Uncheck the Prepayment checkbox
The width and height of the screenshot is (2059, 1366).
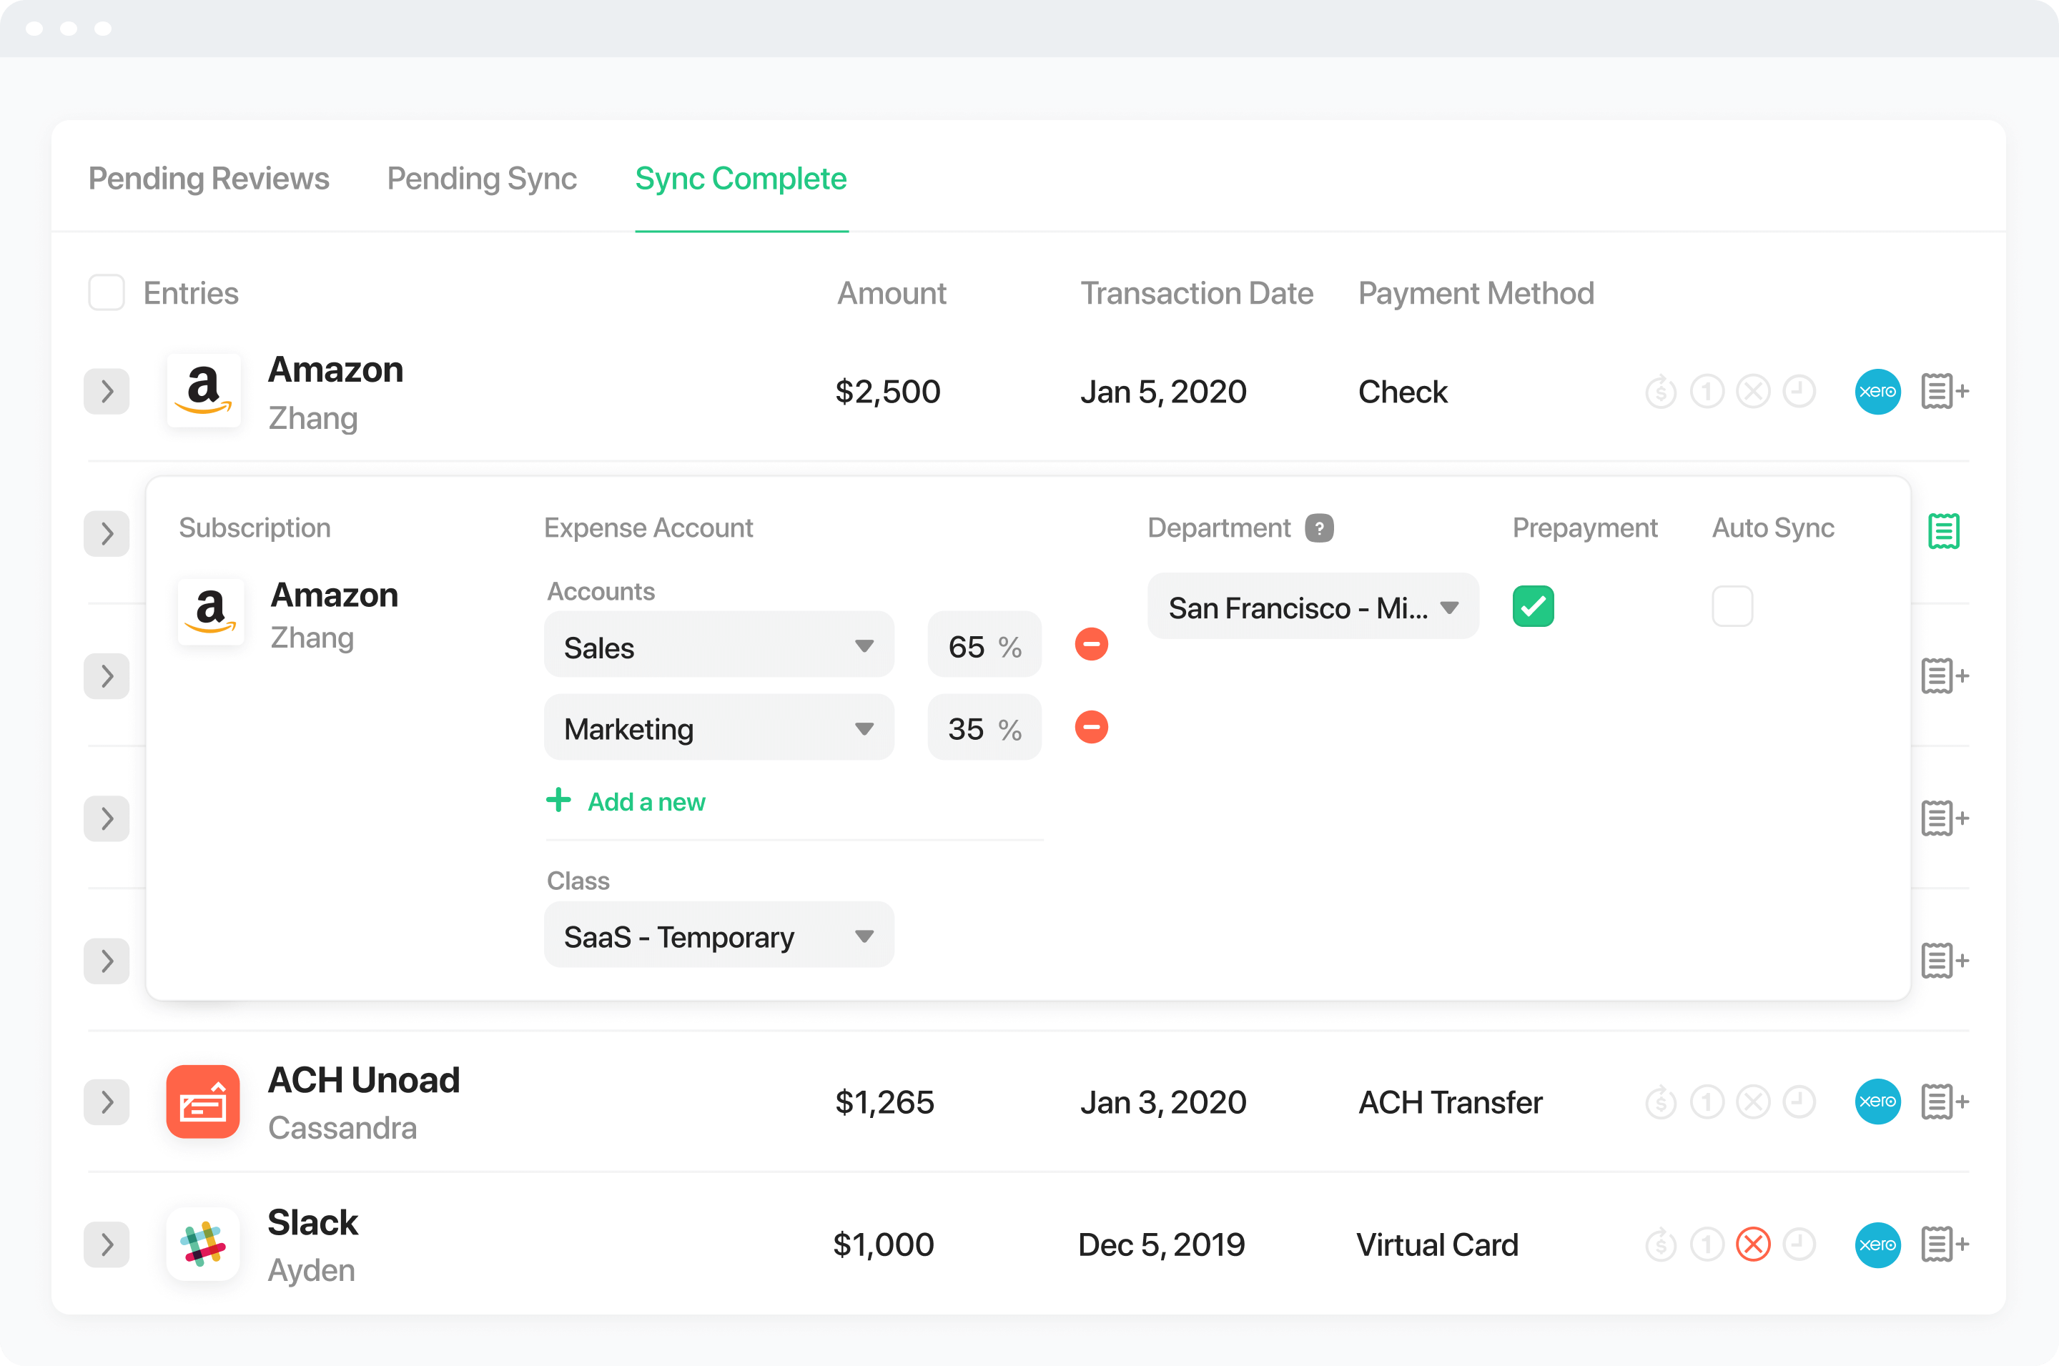tap(1533, 605)
